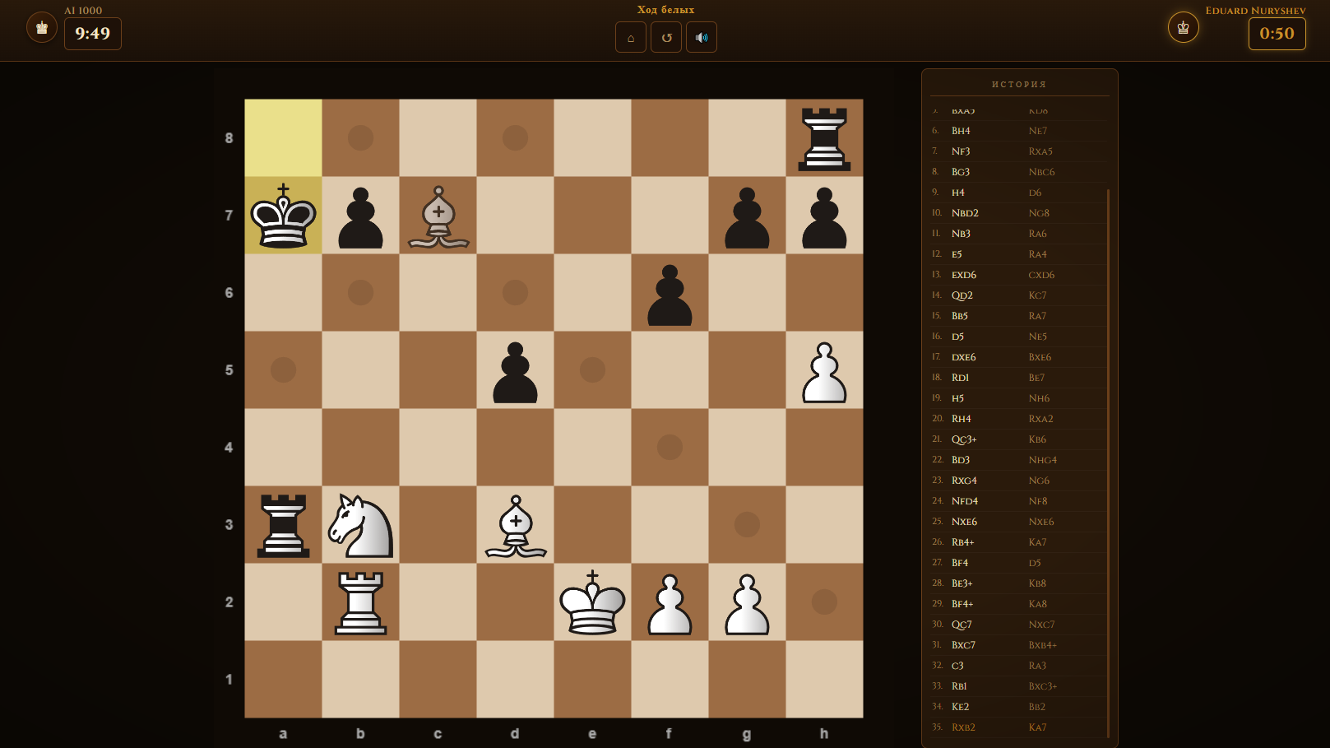Screen dimensions: 1330x748
Task: Move to the b8 square dot
Action: (361, 138)
